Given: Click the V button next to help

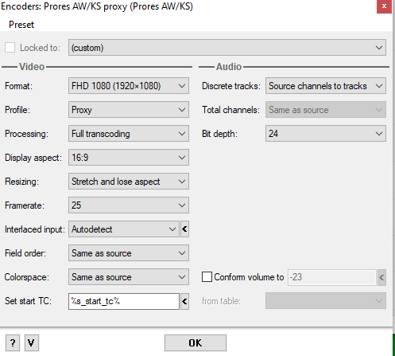Looking at the screenshot, I should pyautogui.click(x=32, y=342).
